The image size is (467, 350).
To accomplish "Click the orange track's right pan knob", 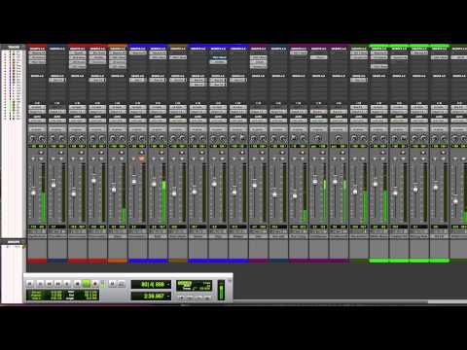I will (122, 138).
